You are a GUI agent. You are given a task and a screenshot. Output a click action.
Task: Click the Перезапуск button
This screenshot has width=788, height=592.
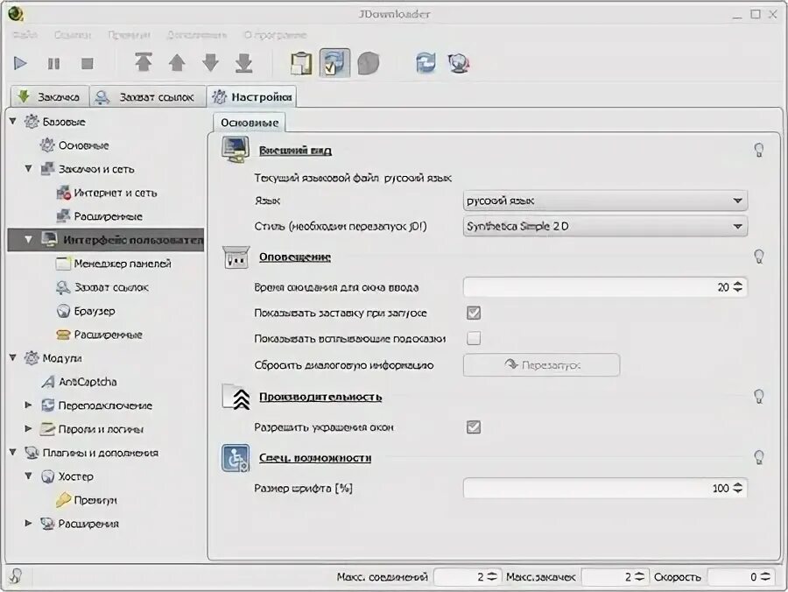(x=541, y=365)
